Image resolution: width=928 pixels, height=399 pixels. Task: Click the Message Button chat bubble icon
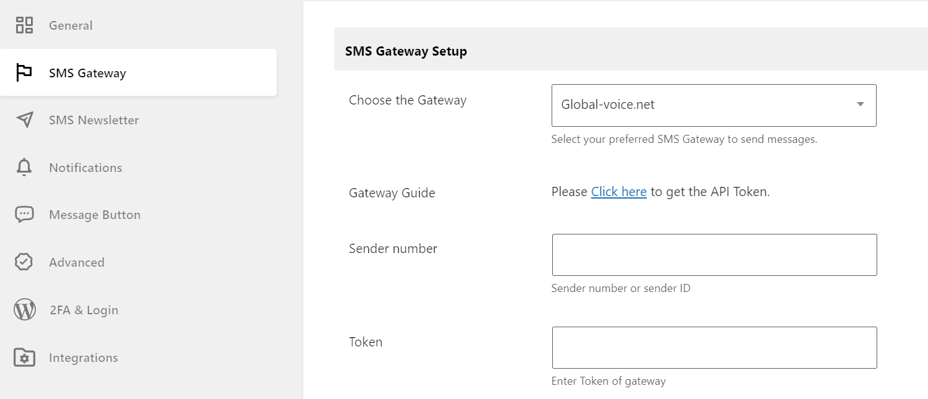click(x=24, y=215)
